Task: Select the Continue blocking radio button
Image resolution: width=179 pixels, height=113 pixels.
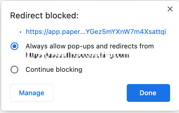Action: point(14,69)
